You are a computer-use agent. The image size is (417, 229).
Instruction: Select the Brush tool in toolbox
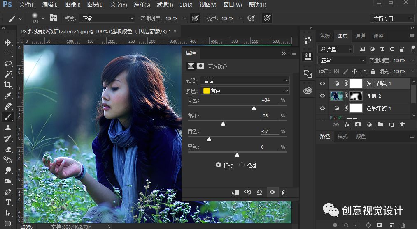pyautogui.click(x=8, y=117)
